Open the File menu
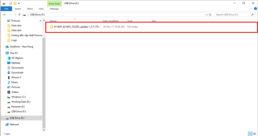This screenshot has width=258, height=136. coord(6,9)
